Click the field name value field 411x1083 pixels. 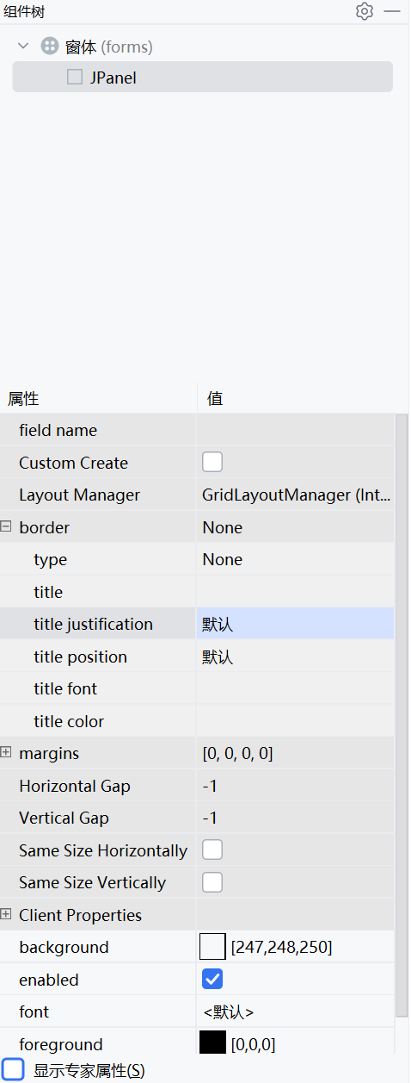point(296,430)
